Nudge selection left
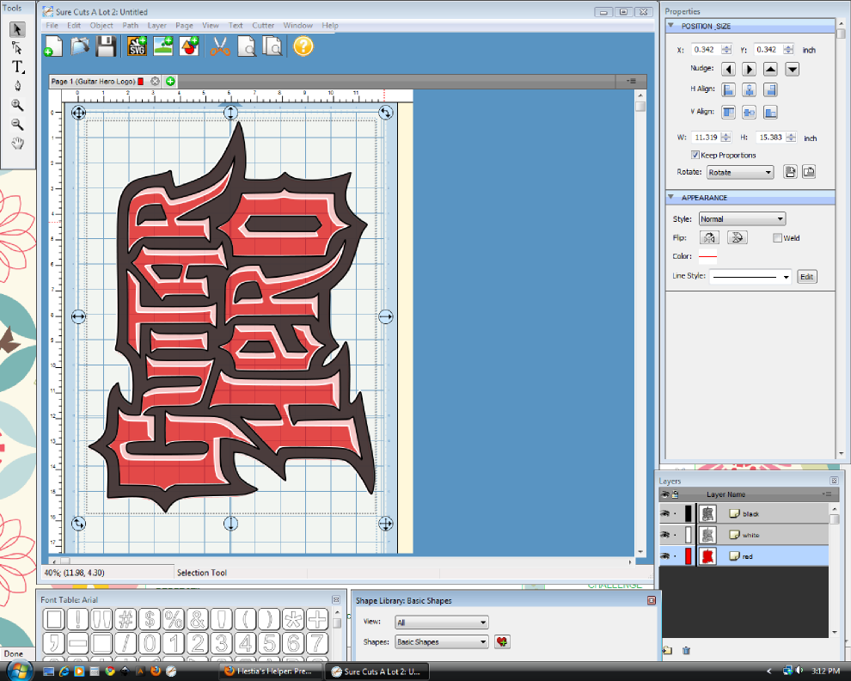 (x=728, y=69)
